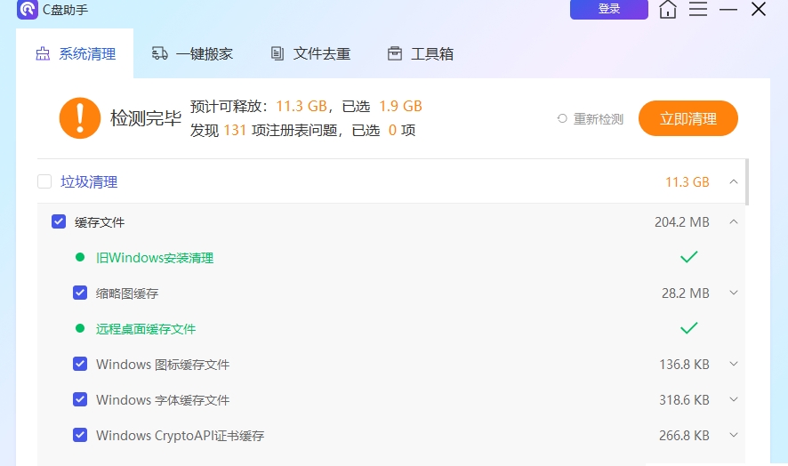Viewport: 788px width, 466px height.
Task: Click the 远程桌面缓存文件 item text
Action: (146, 329)
